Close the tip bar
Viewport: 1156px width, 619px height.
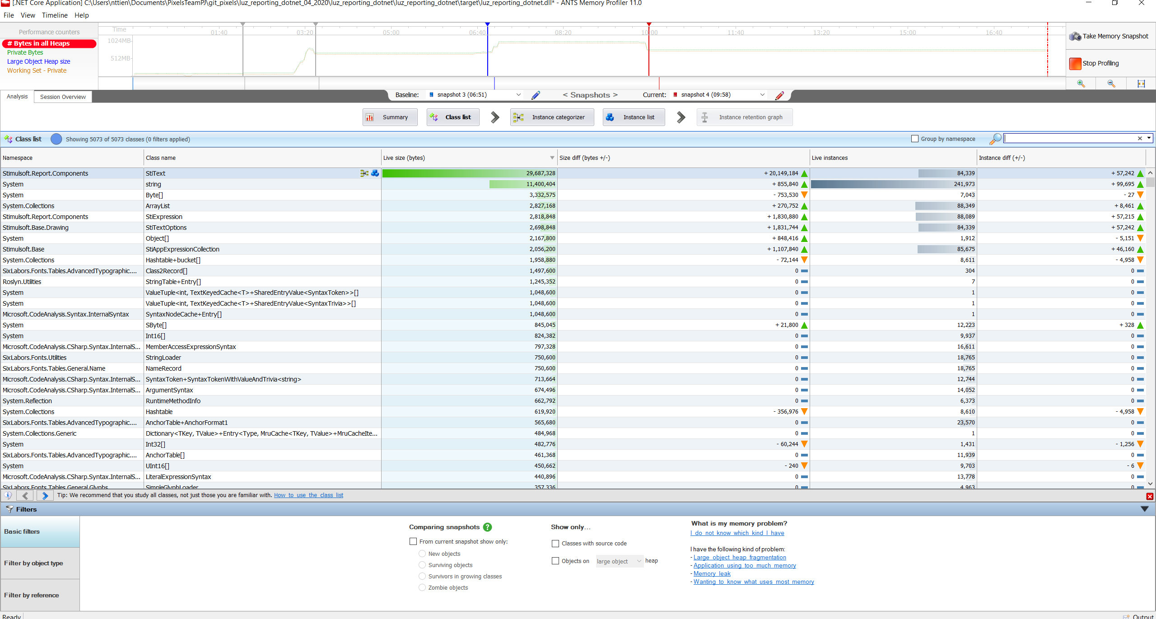(x=1150, y=497)
